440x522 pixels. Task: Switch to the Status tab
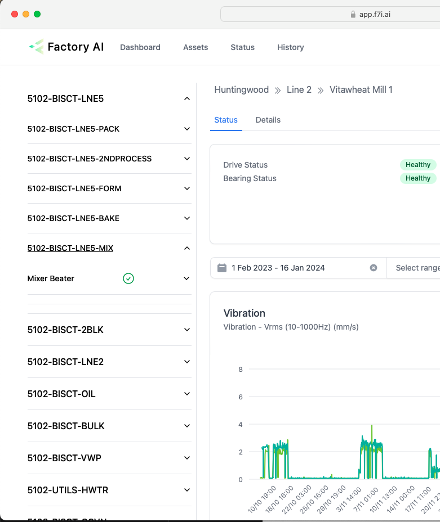[226, 120]
